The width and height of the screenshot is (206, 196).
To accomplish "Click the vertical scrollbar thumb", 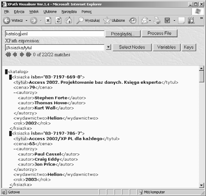I will 201,76.
